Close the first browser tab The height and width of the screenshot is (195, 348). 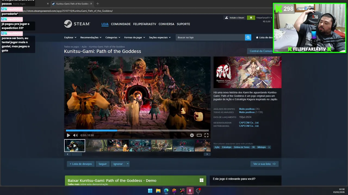48,4
